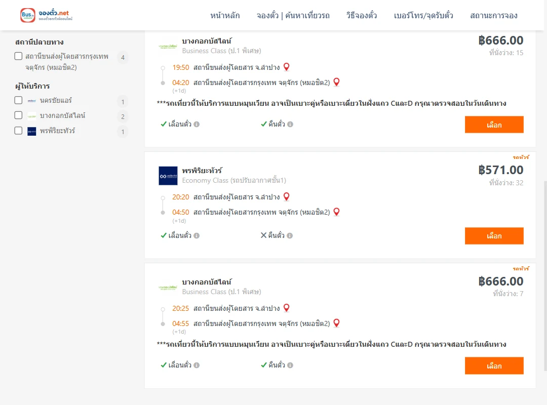Viewport: 547px width, 405px height.
Task: Open สถานะการจอง menu item
Action: pyautogui.click(x=494, y=15)
